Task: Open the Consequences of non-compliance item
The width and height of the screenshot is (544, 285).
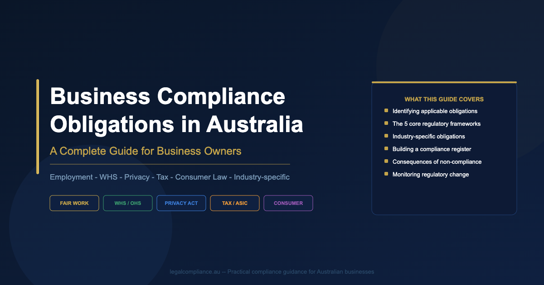Action: click(x=437, y=161)
